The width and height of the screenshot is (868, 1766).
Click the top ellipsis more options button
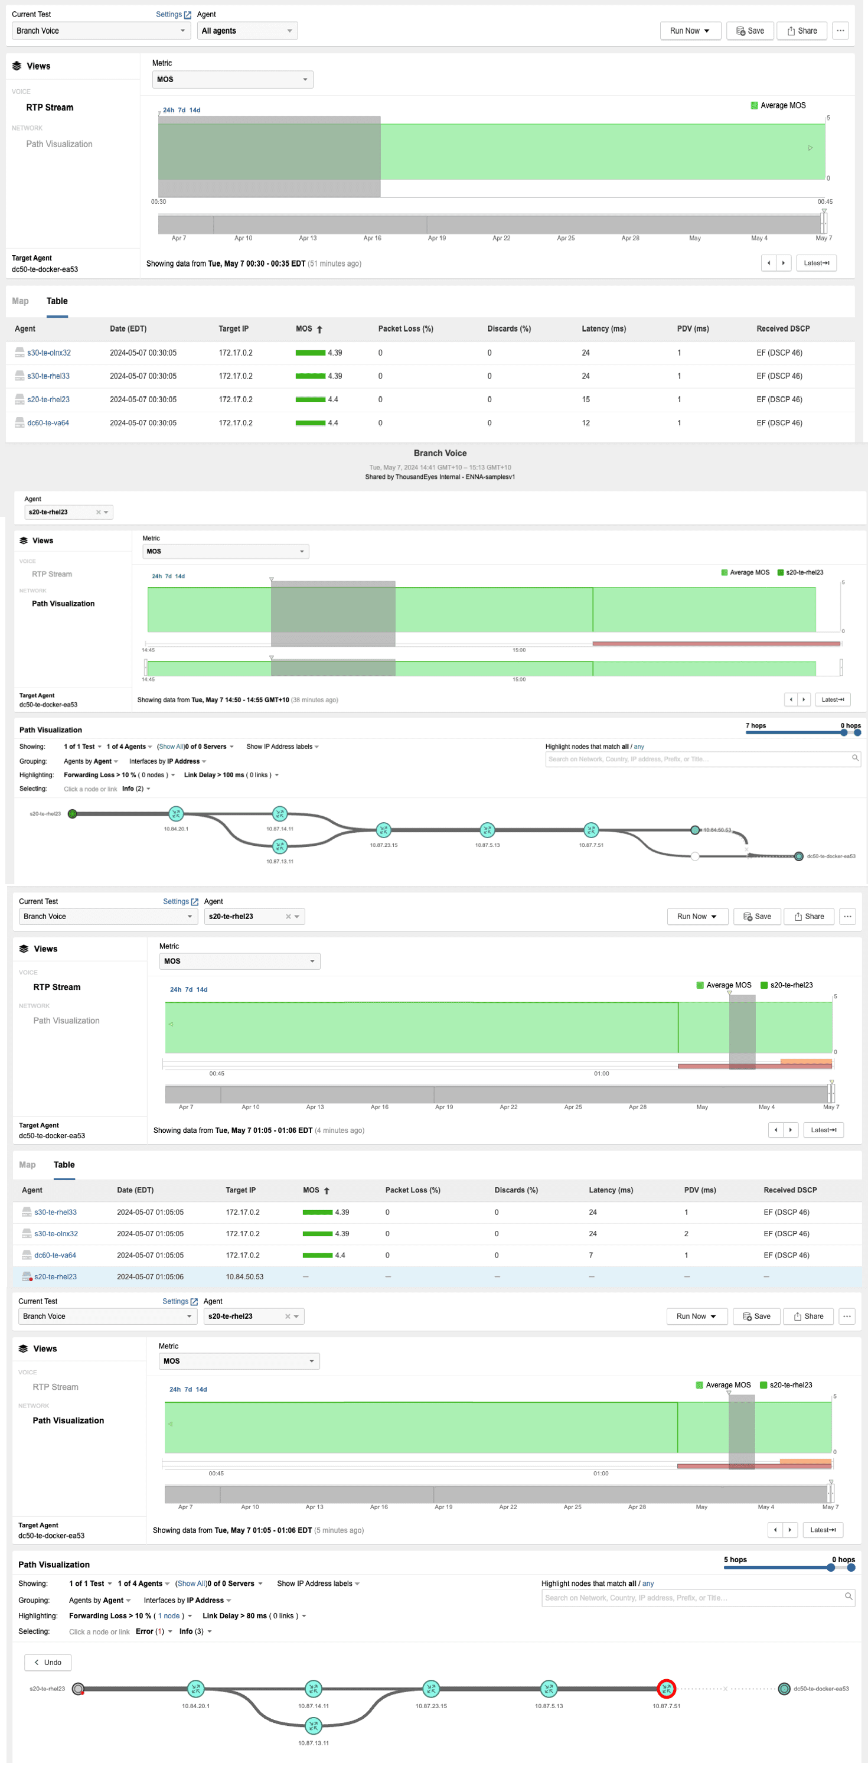[841, 31]
